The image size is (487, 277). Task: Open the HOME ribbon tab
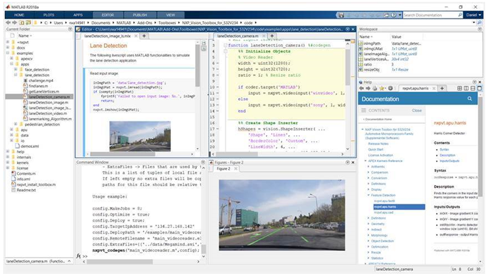[x=19, y=15]
